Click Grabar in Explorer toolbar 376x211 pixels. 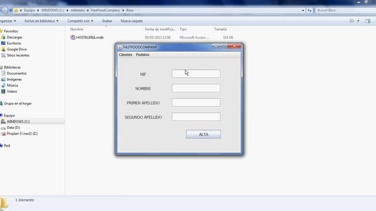pos(107,21)
